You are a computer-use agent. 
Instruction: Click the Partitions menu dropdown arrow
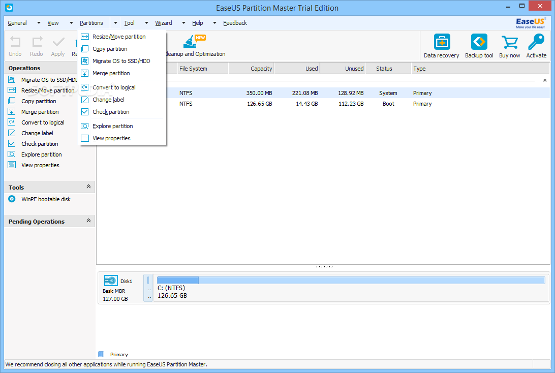click(x=115, y=23)
